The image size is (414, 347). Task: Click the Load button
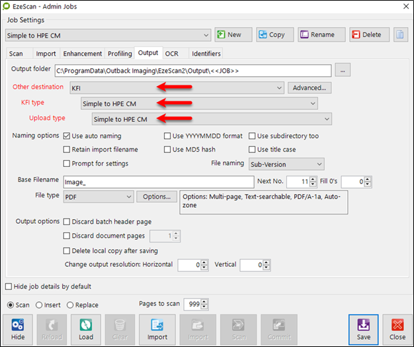tap(87, 329)
